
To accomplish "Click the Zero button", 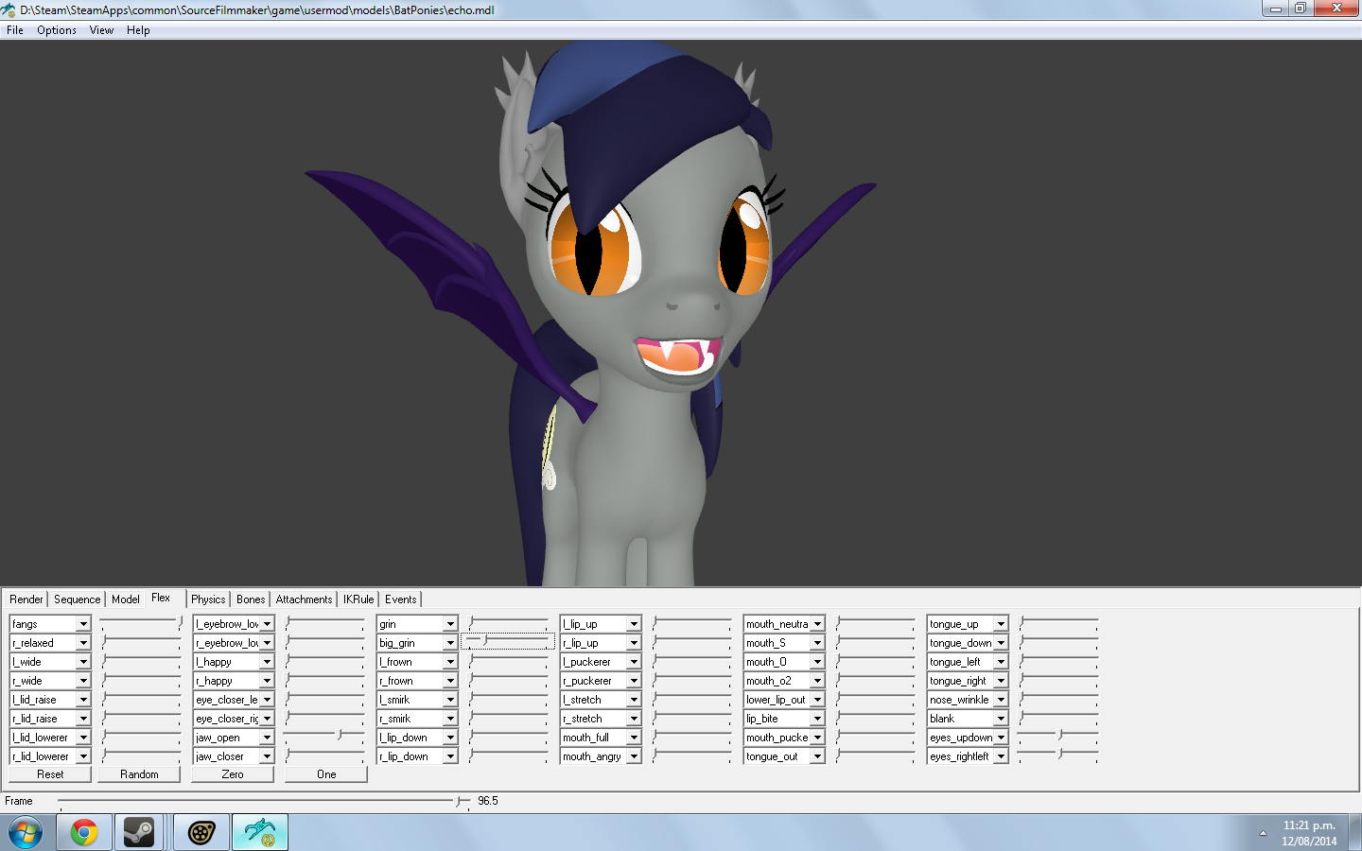I will (233, 774).
